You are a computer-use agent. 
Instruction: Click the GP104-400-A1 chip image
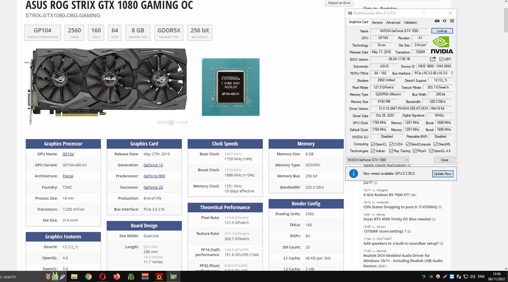point(231,87)
